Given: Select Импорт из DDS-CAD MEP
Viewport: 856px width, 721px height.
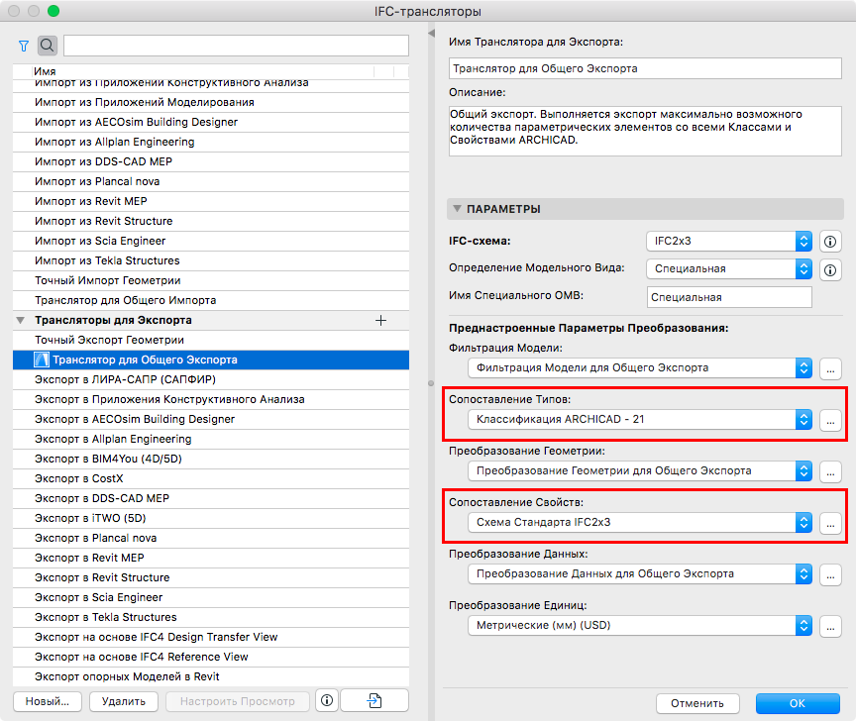Looking at the screenshot, I should pyautogui.click(x=211, y=161).
